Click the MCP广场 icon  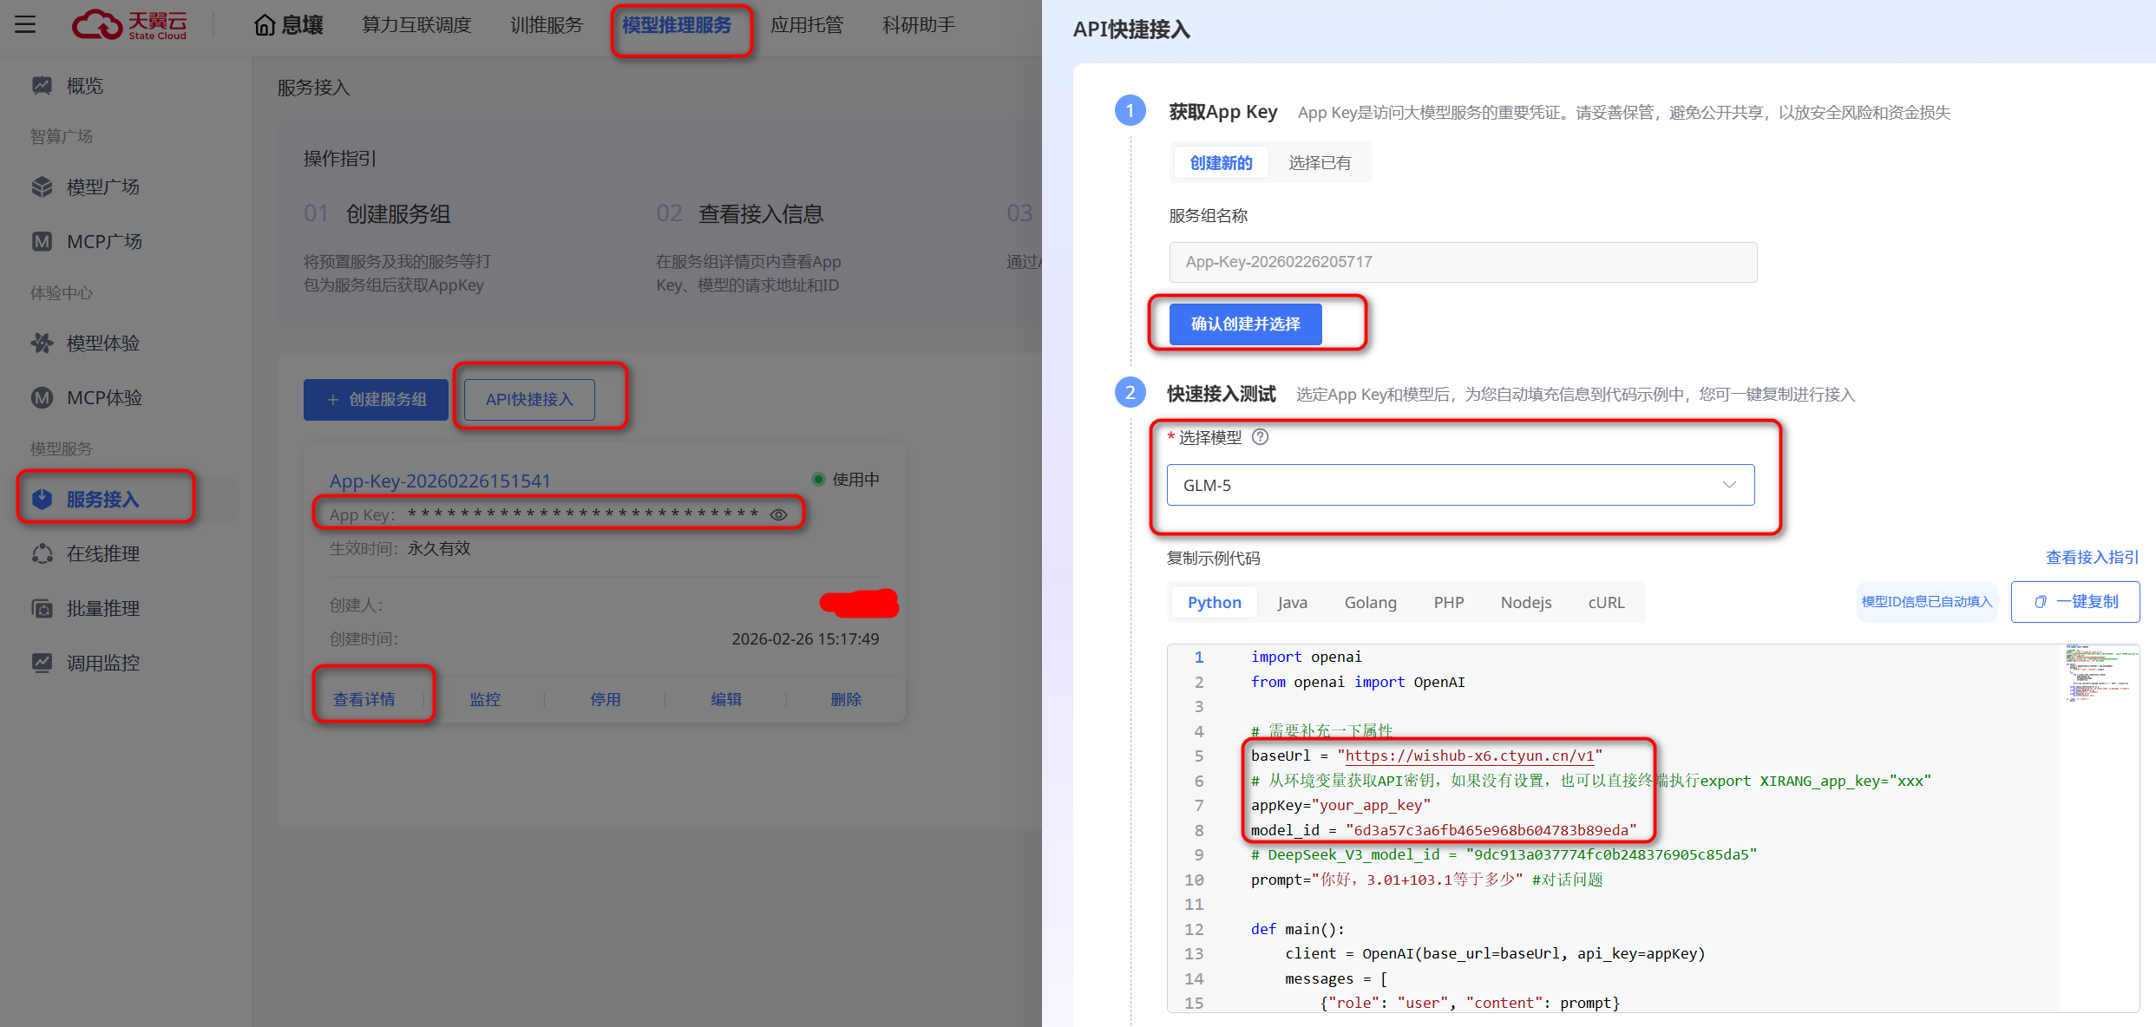pos(42,242)
